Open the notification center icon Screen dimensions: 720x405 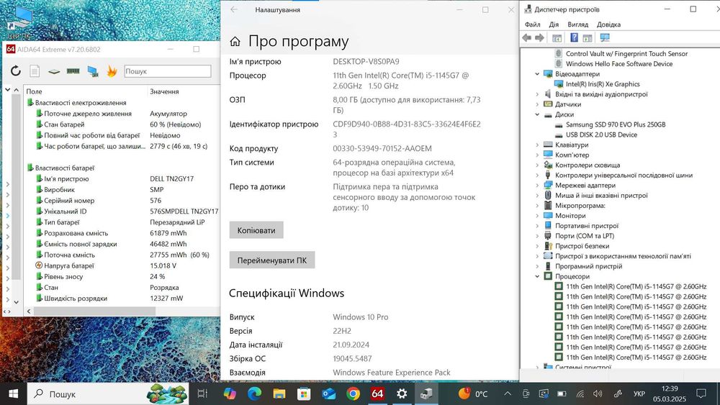coord(701,393)
